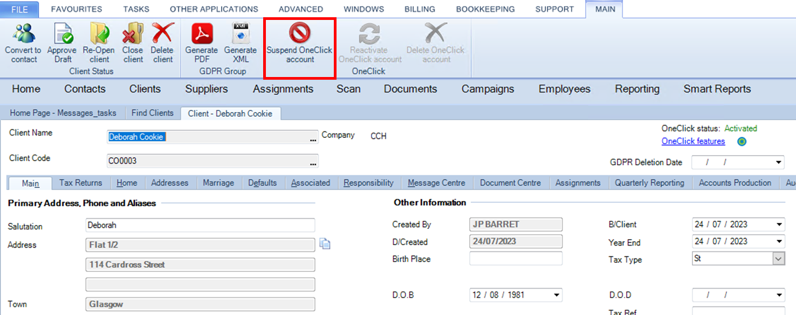The image size is (796, 315).
Task: Open Assignments in navigation bar
Action: point(283,89)
